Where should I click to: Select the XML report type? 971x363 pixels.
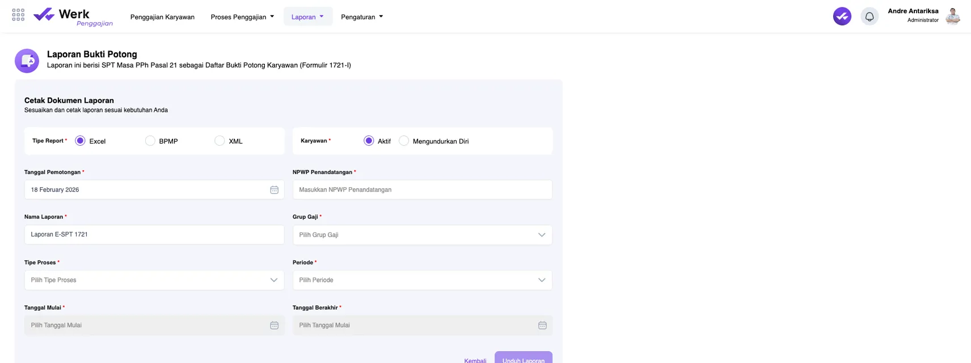tap(219, 141)
